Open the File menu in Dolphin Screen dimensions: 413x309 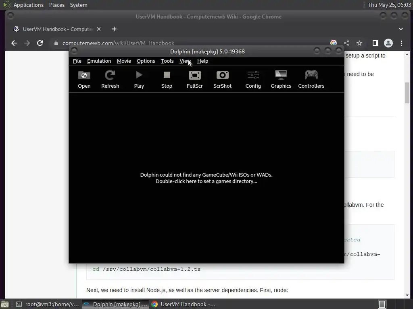coord(77,61)
